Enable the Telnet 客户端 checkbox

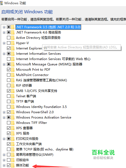(9, 96)
